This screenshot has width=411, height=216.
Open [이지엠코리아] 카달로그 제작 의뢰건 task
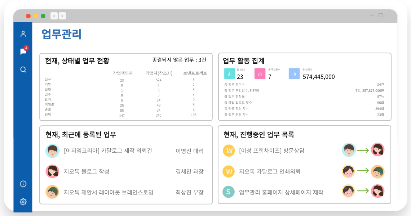pyautogui.click(x=108, y=151)
